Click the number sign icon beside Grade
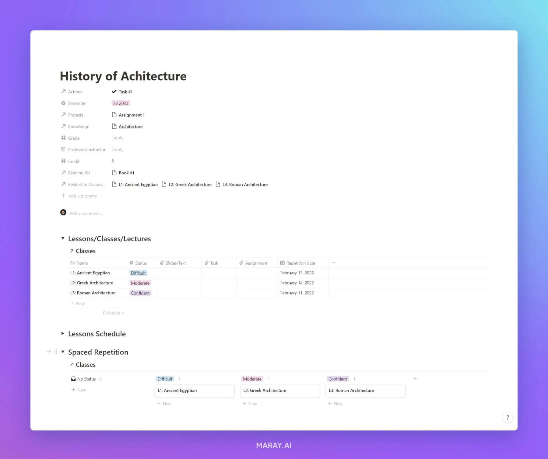Image resolution: width=548 pixels, height=459 pixels. click(63, 138)
